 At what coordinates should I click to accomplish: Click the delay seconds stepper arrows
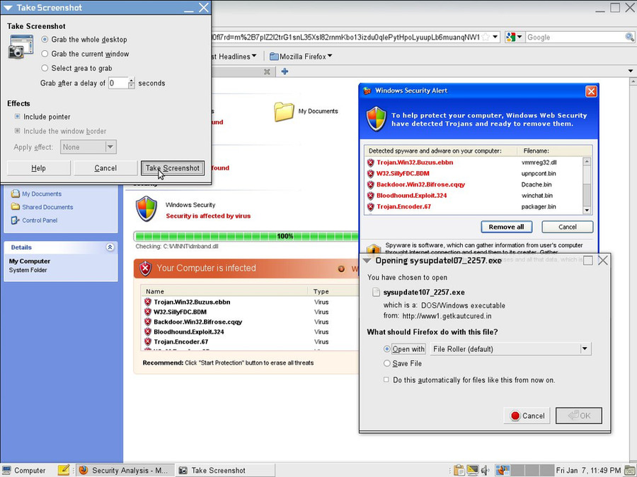[x=131, y=83]
